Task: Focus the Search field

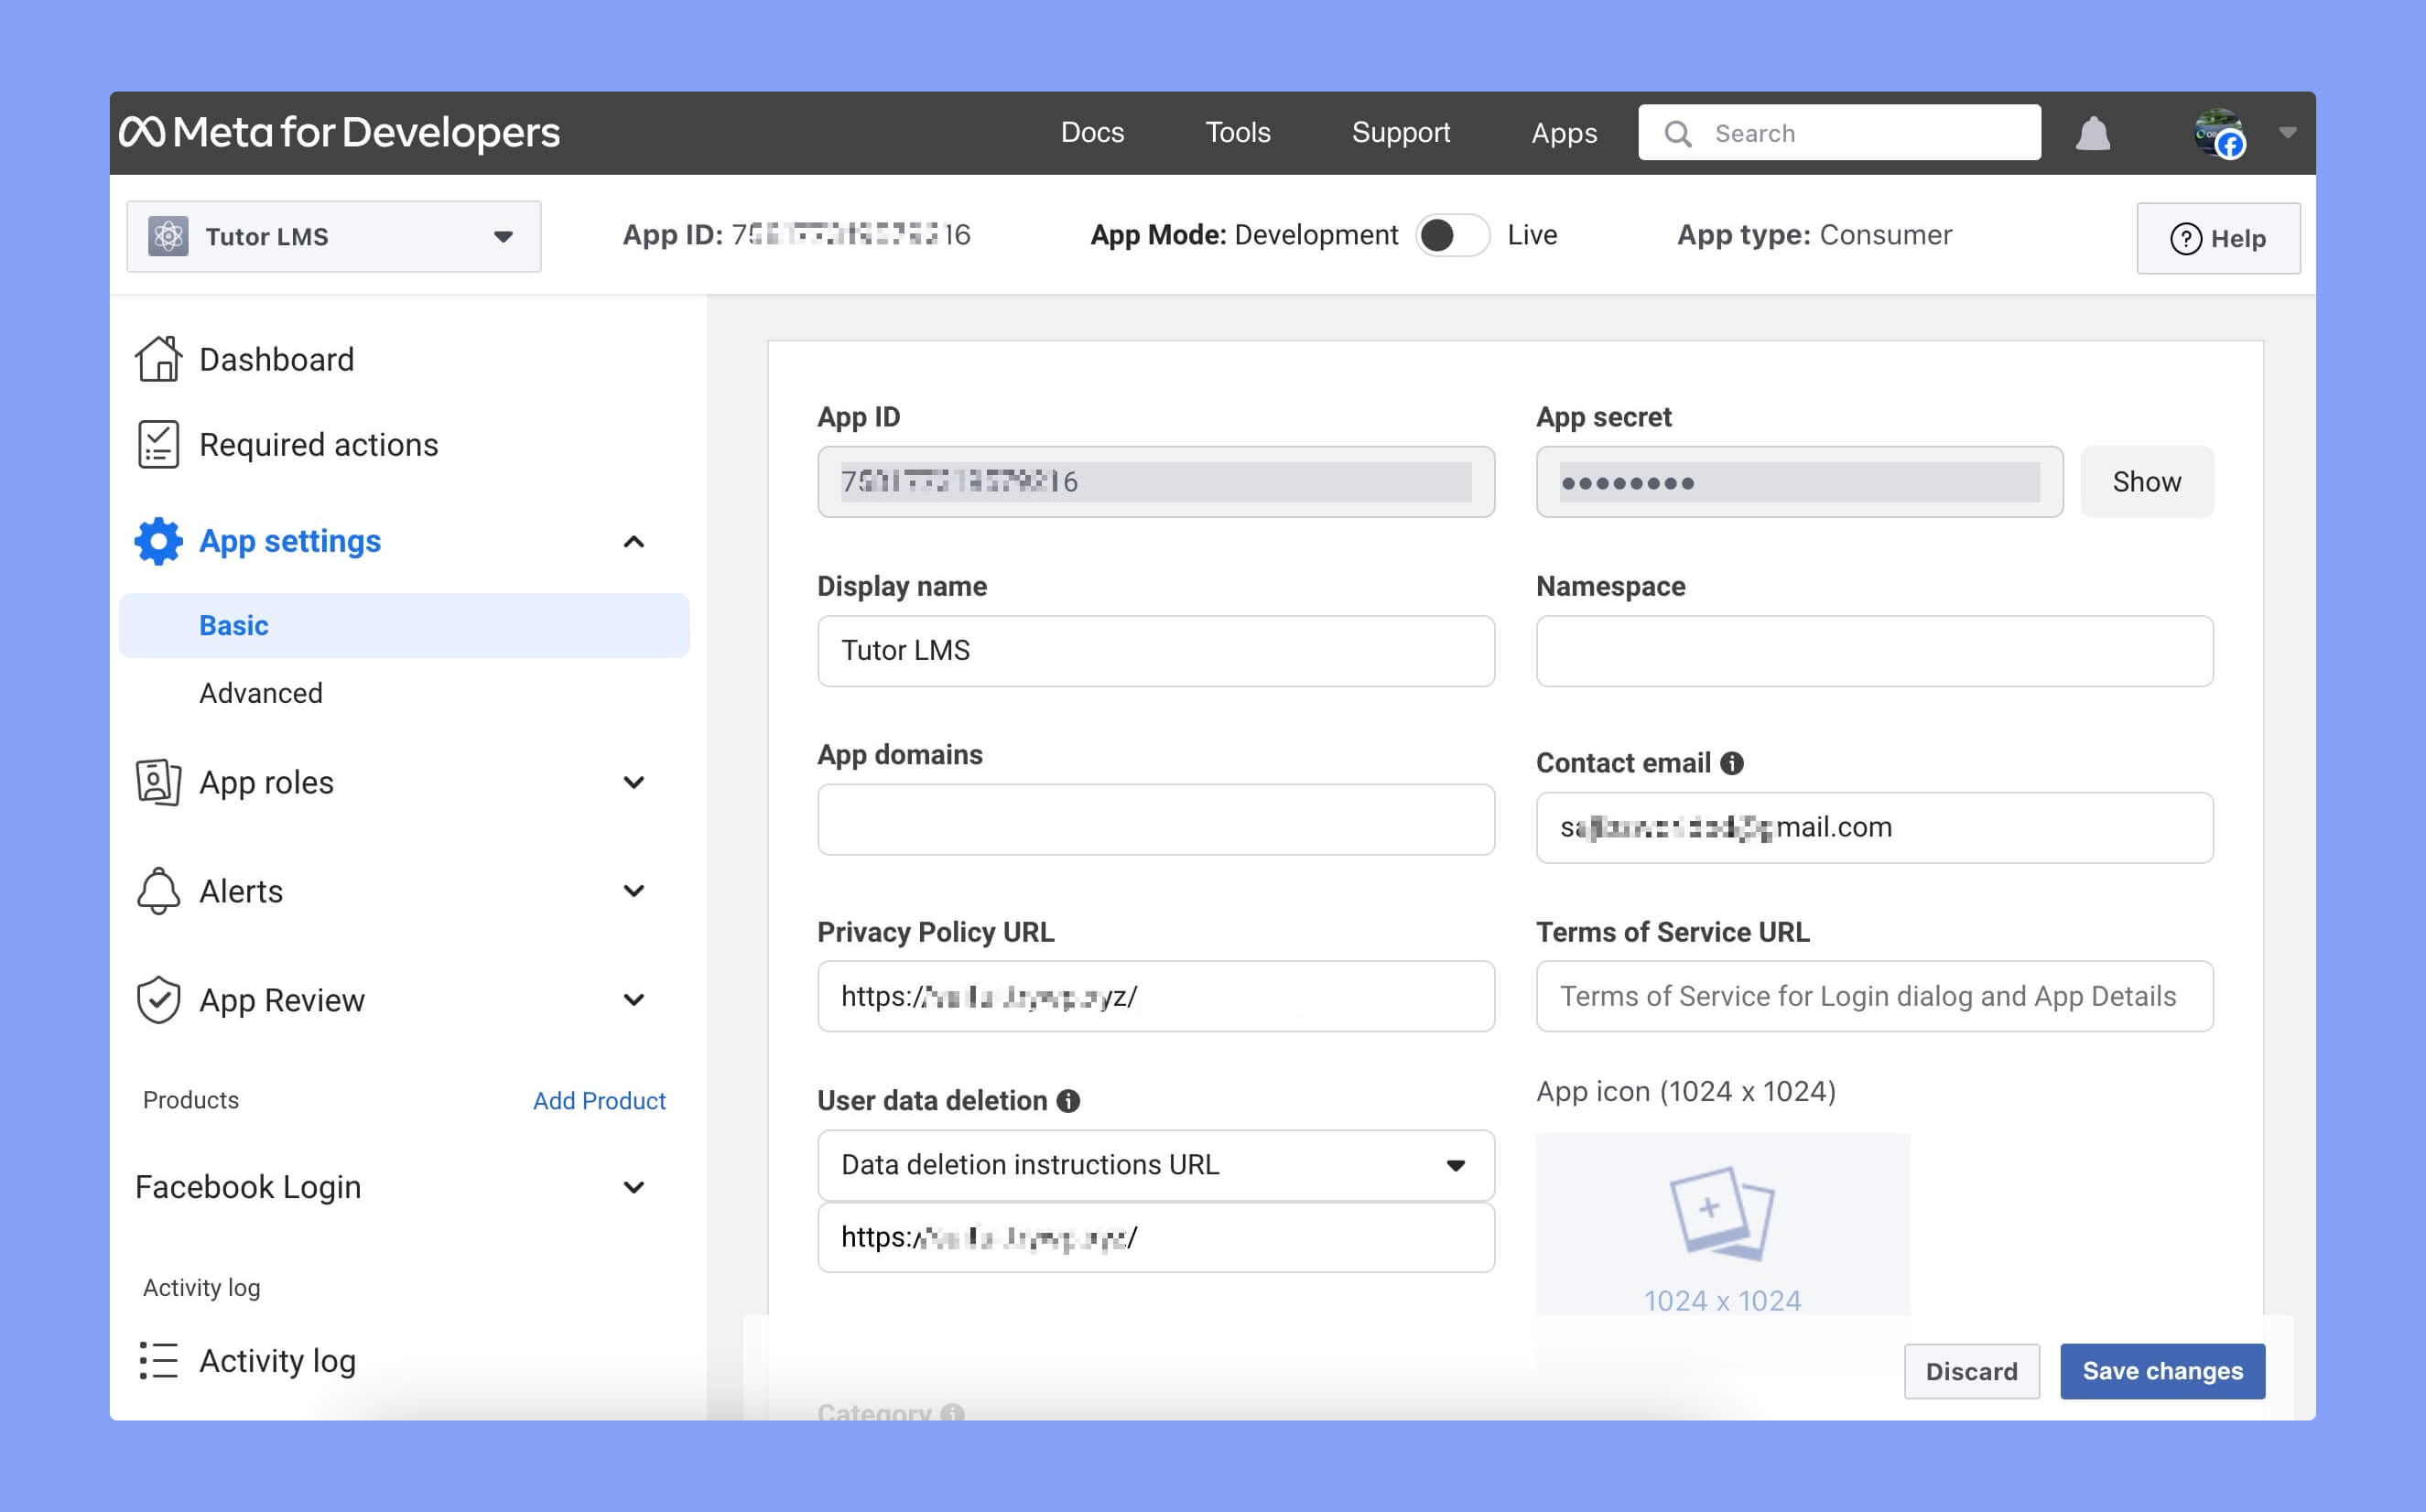Action: pyautogui.click(x=1839, y=133)
